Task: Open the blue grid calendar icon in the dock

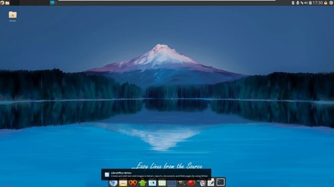Action: (172, 183)
